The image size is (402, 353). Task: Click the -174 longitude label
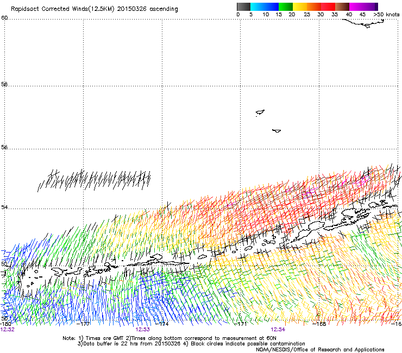click(x=162, y=324)
